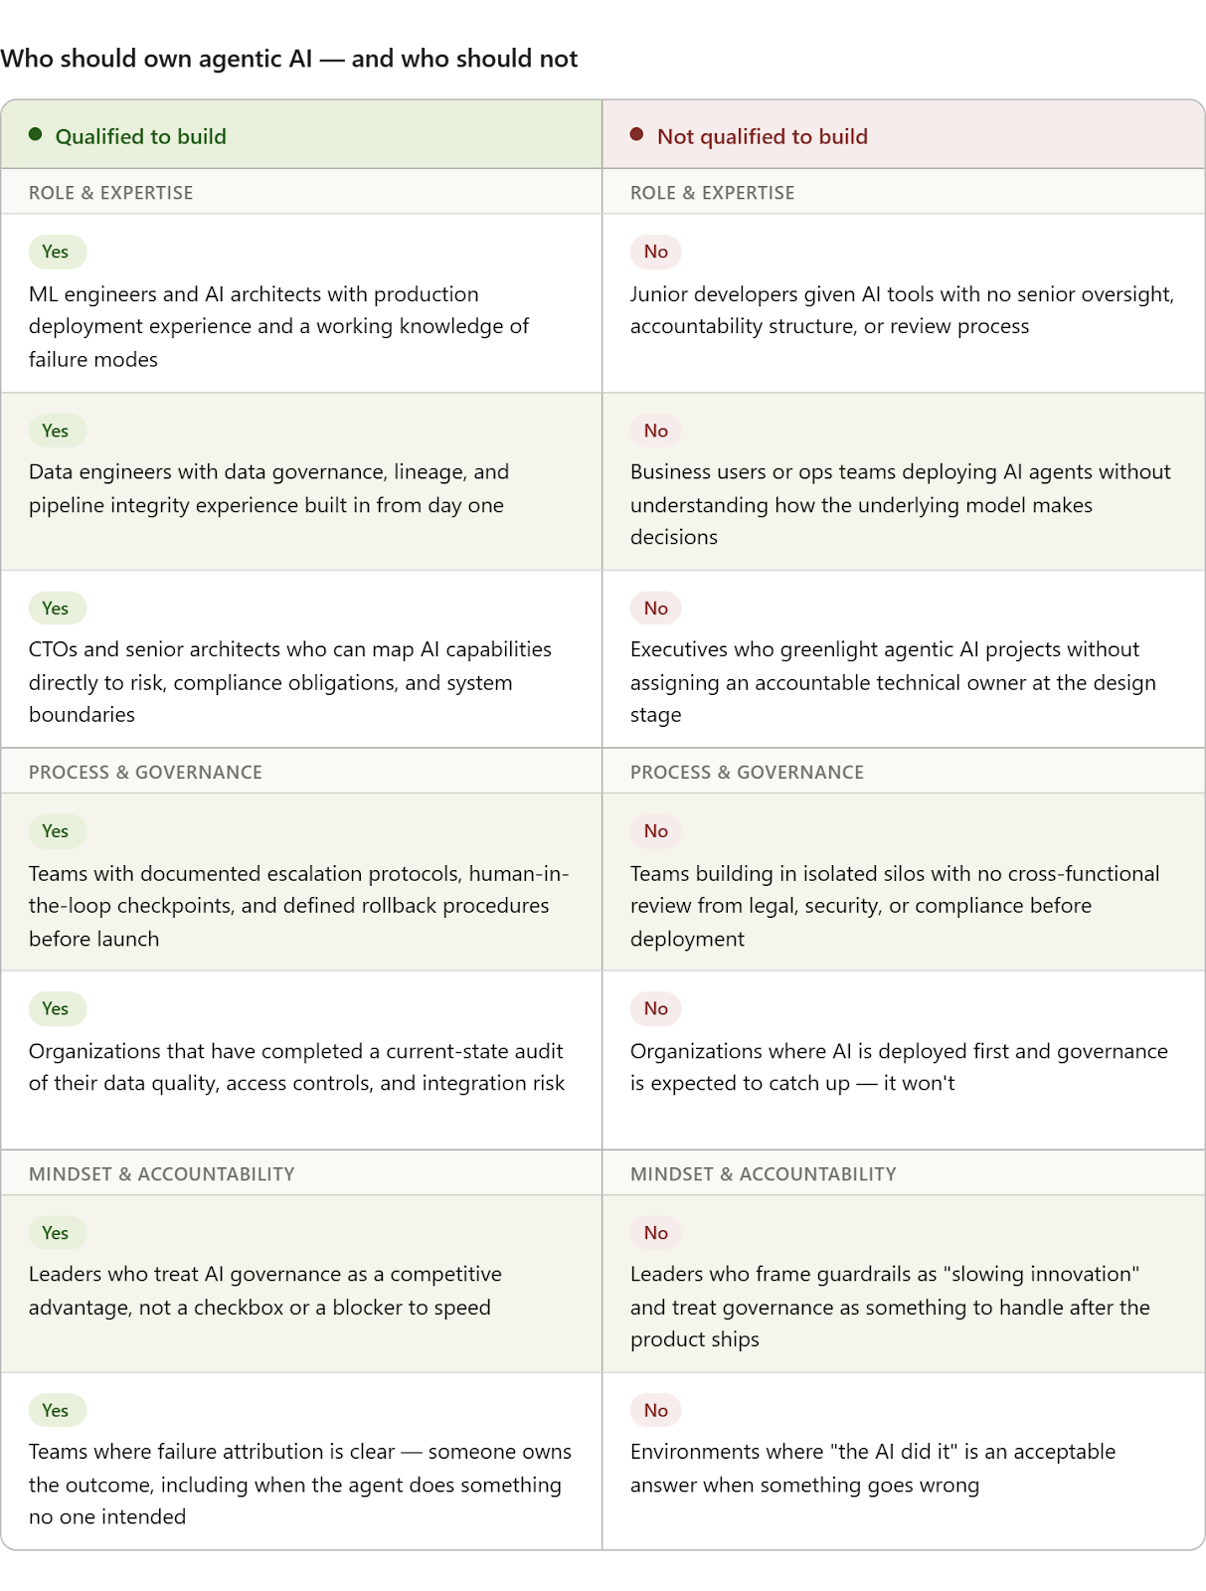Click the No badge above isolated silos text
Screen dimensions: 1206x1591
pos(655,831)
